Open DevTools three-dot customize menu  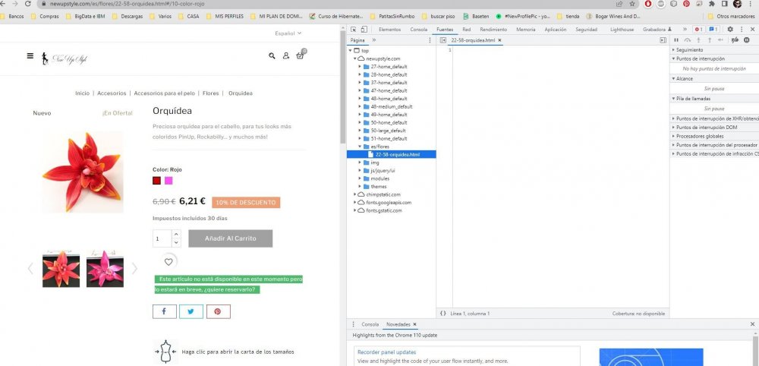[742, 30]
